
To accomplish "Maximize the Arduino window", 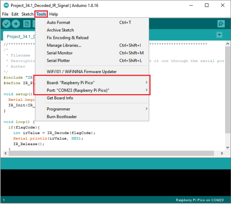I will 207,5.
